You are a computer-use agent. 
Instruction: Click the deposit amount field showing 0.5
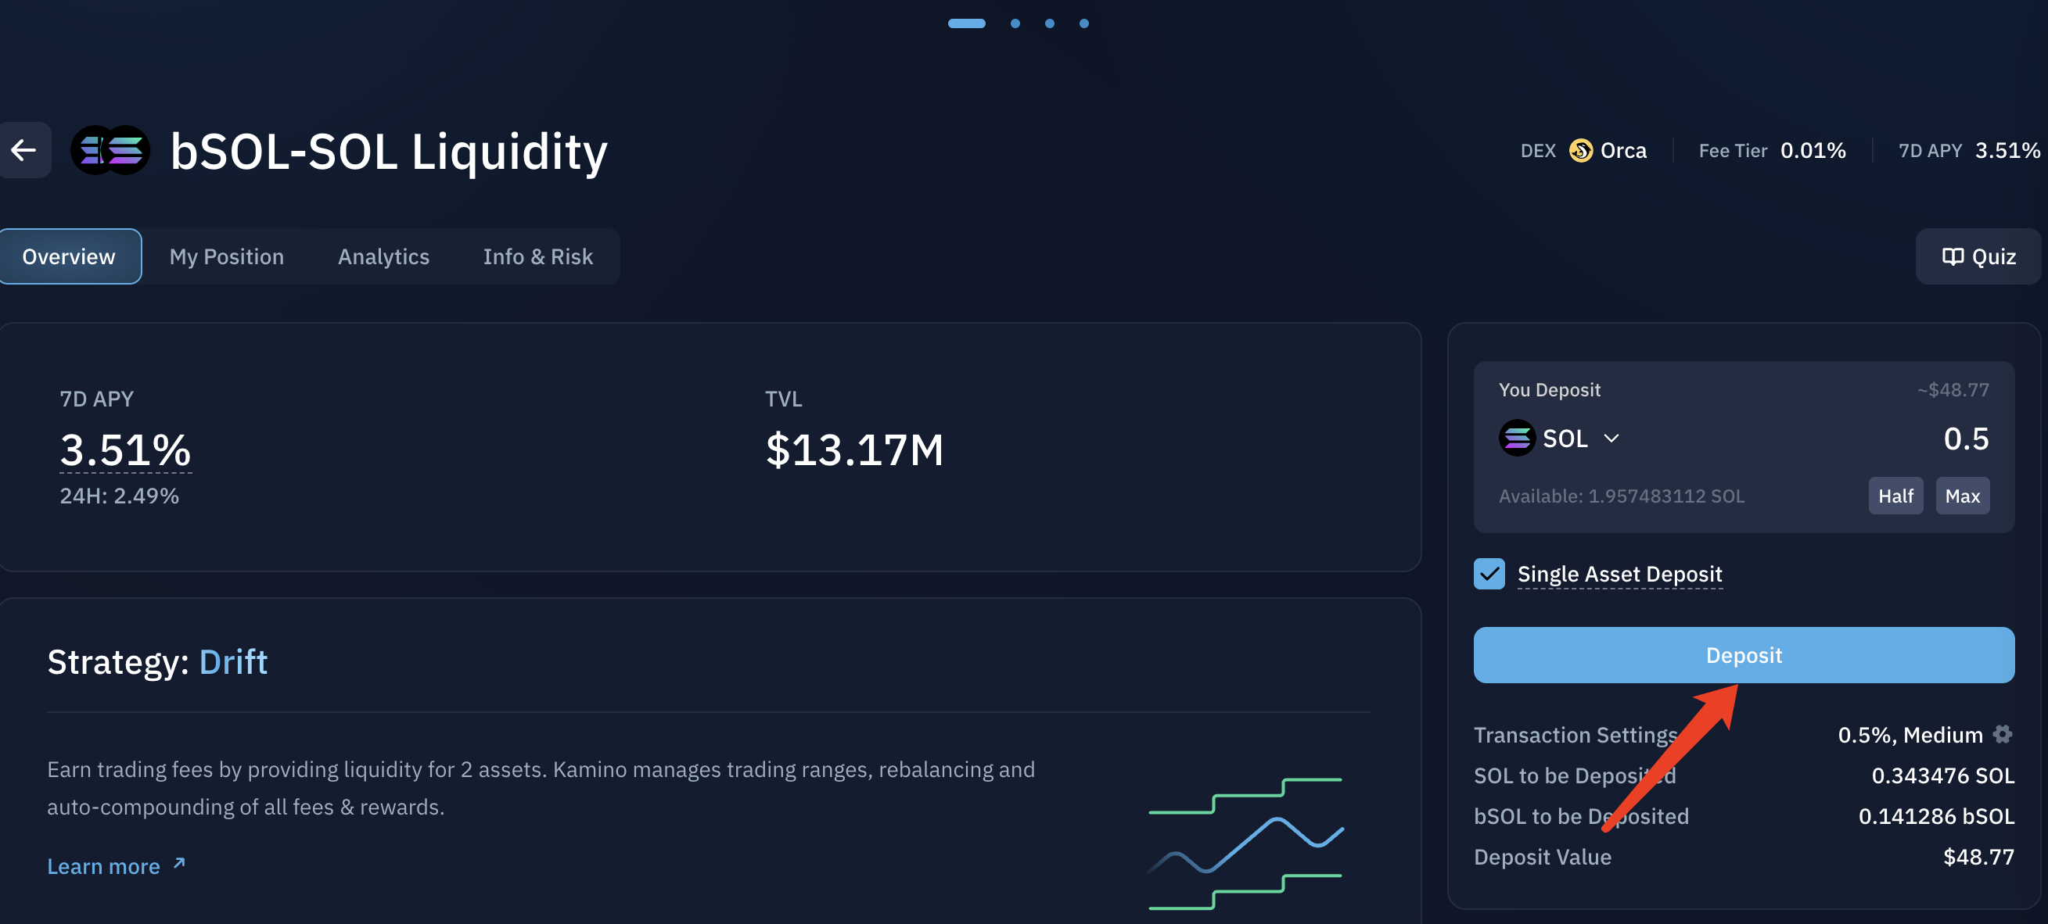(1965, 439)
